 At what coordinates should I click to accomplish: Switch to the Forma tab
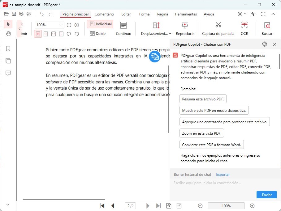[144, 14]
